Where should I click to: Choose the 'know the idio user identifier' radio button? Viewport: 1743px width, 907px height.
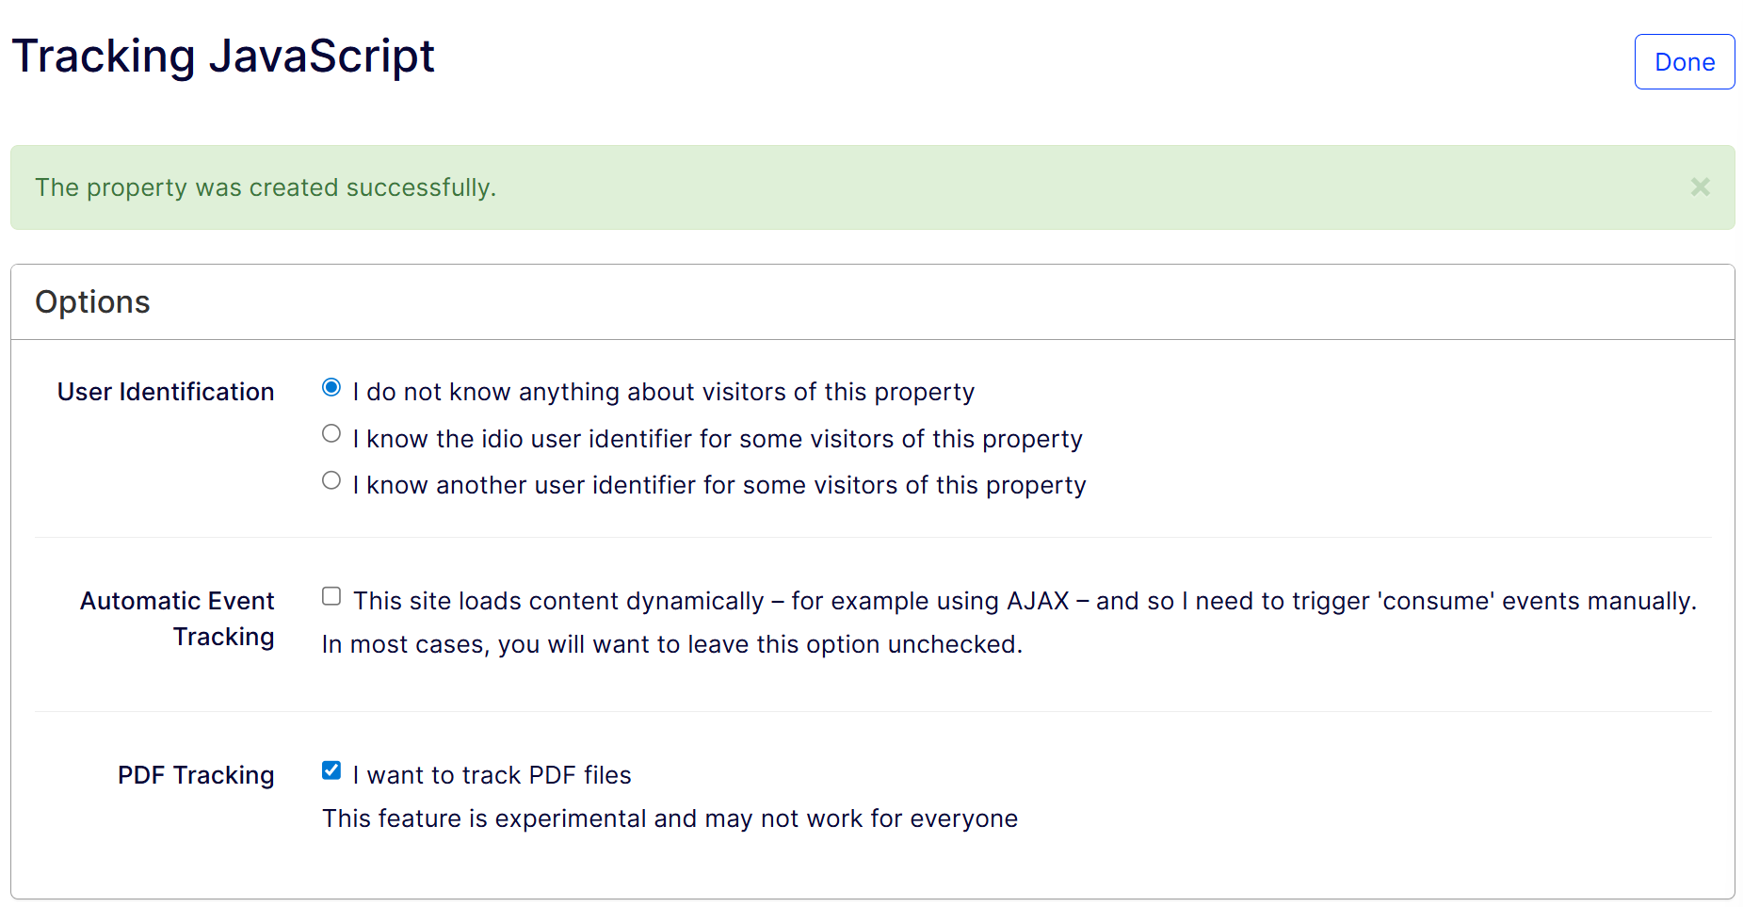[331, 434]
